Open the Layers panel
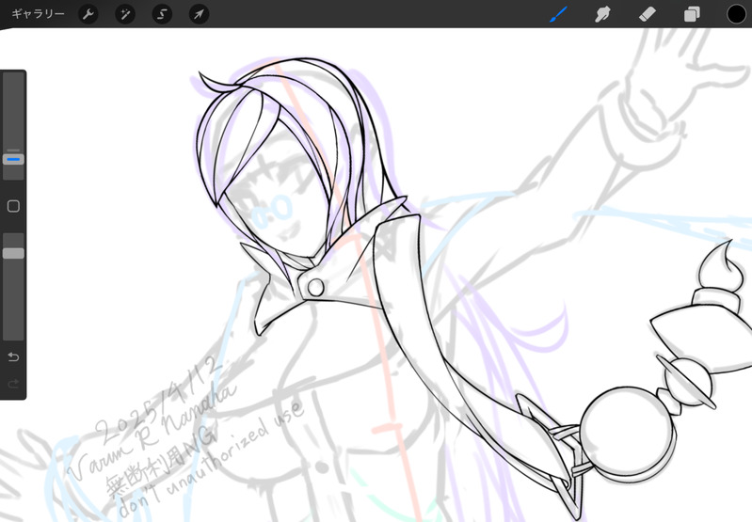 692,14
